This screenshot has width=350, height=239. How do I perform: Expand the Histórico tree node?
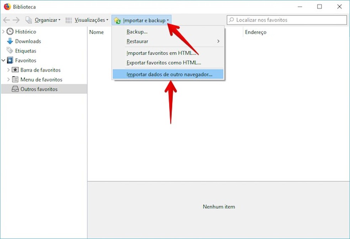coord(3,32)
